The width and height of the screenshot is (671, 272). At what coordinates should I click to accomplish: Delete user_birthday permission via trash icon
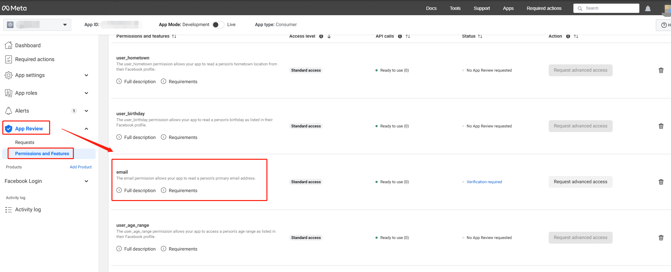coord(661,126)
